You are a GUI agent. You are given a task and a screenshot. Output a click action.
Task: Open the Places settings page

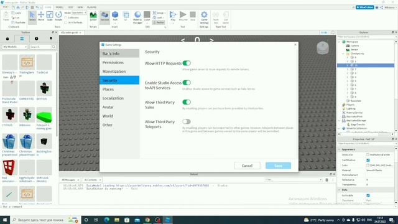click(119, 89)
